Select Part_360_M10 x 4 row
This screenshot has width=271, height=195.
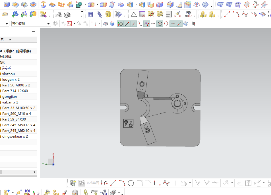pyautogui.click(x=16, y=114)
